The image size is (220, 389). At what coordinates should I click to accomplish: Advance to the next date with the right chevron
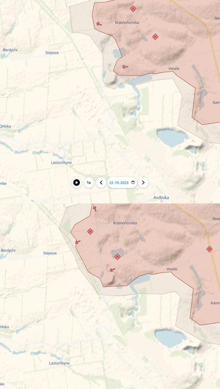(x=143, y=183)
